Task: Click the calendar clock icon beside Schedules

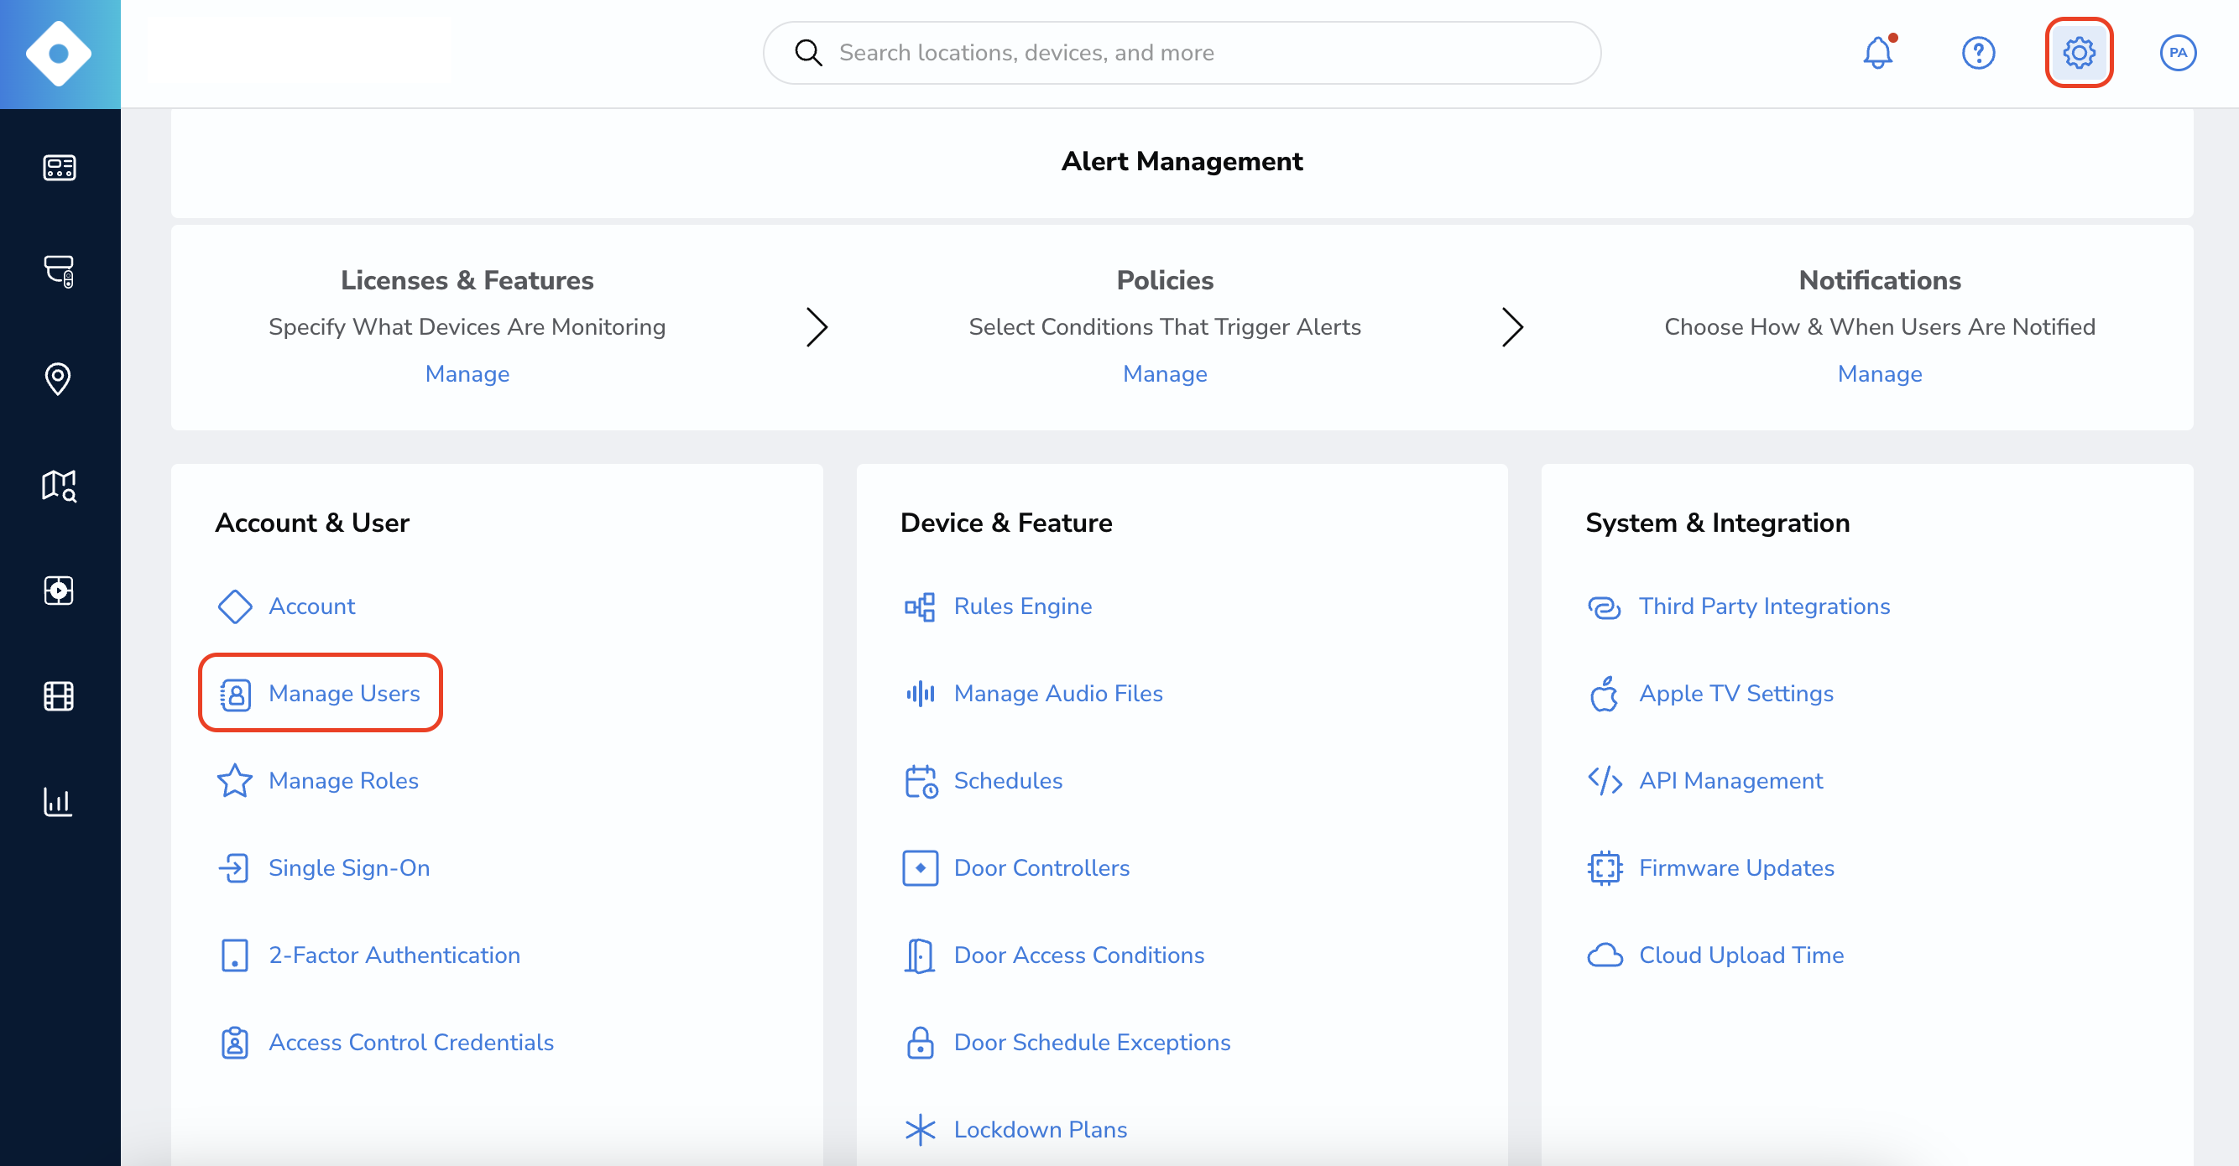Action: click(921, 781)
